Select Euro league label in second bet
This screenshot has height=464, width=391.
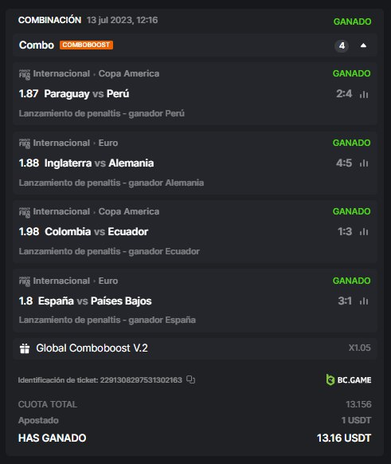108,143
